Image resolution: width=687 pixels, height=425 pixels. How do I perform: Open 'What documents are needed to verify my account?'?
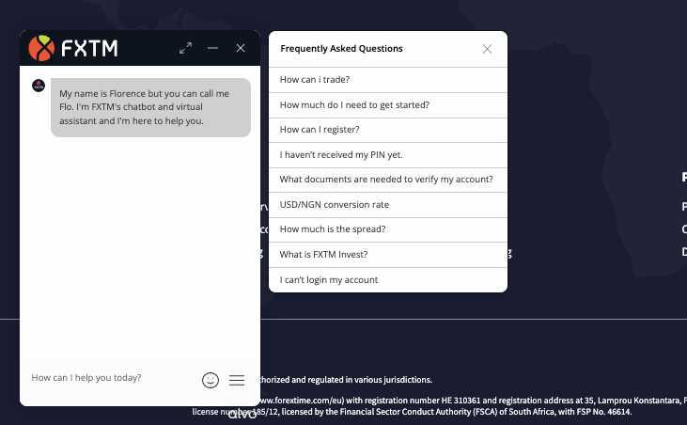[388, 180]
